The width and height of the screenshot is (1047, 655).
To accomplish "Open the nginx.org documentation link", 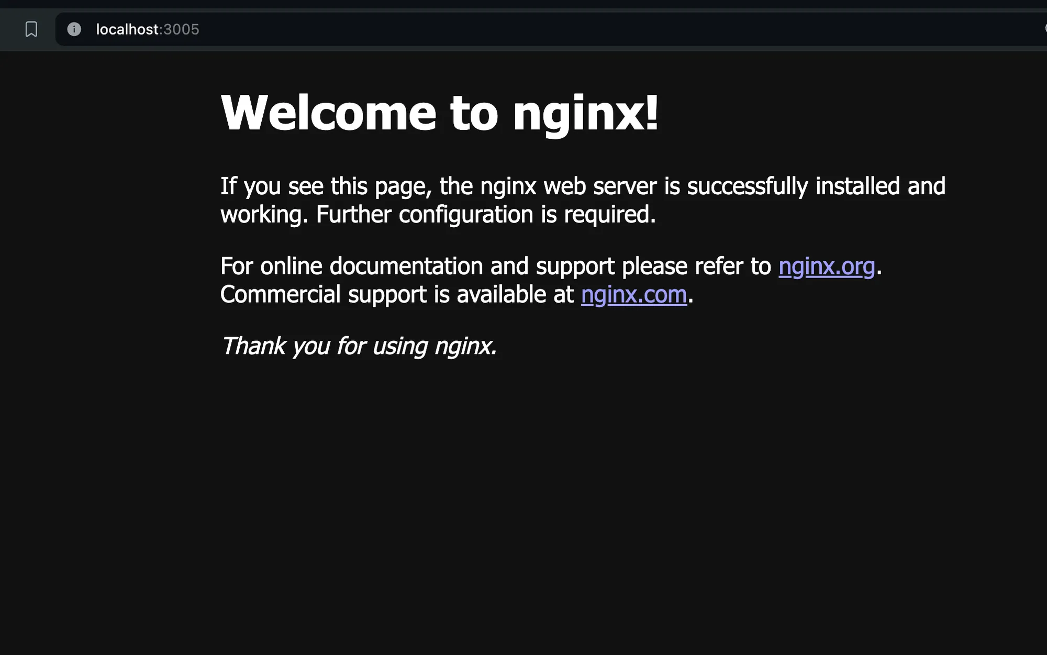I will tap(826, 267).
